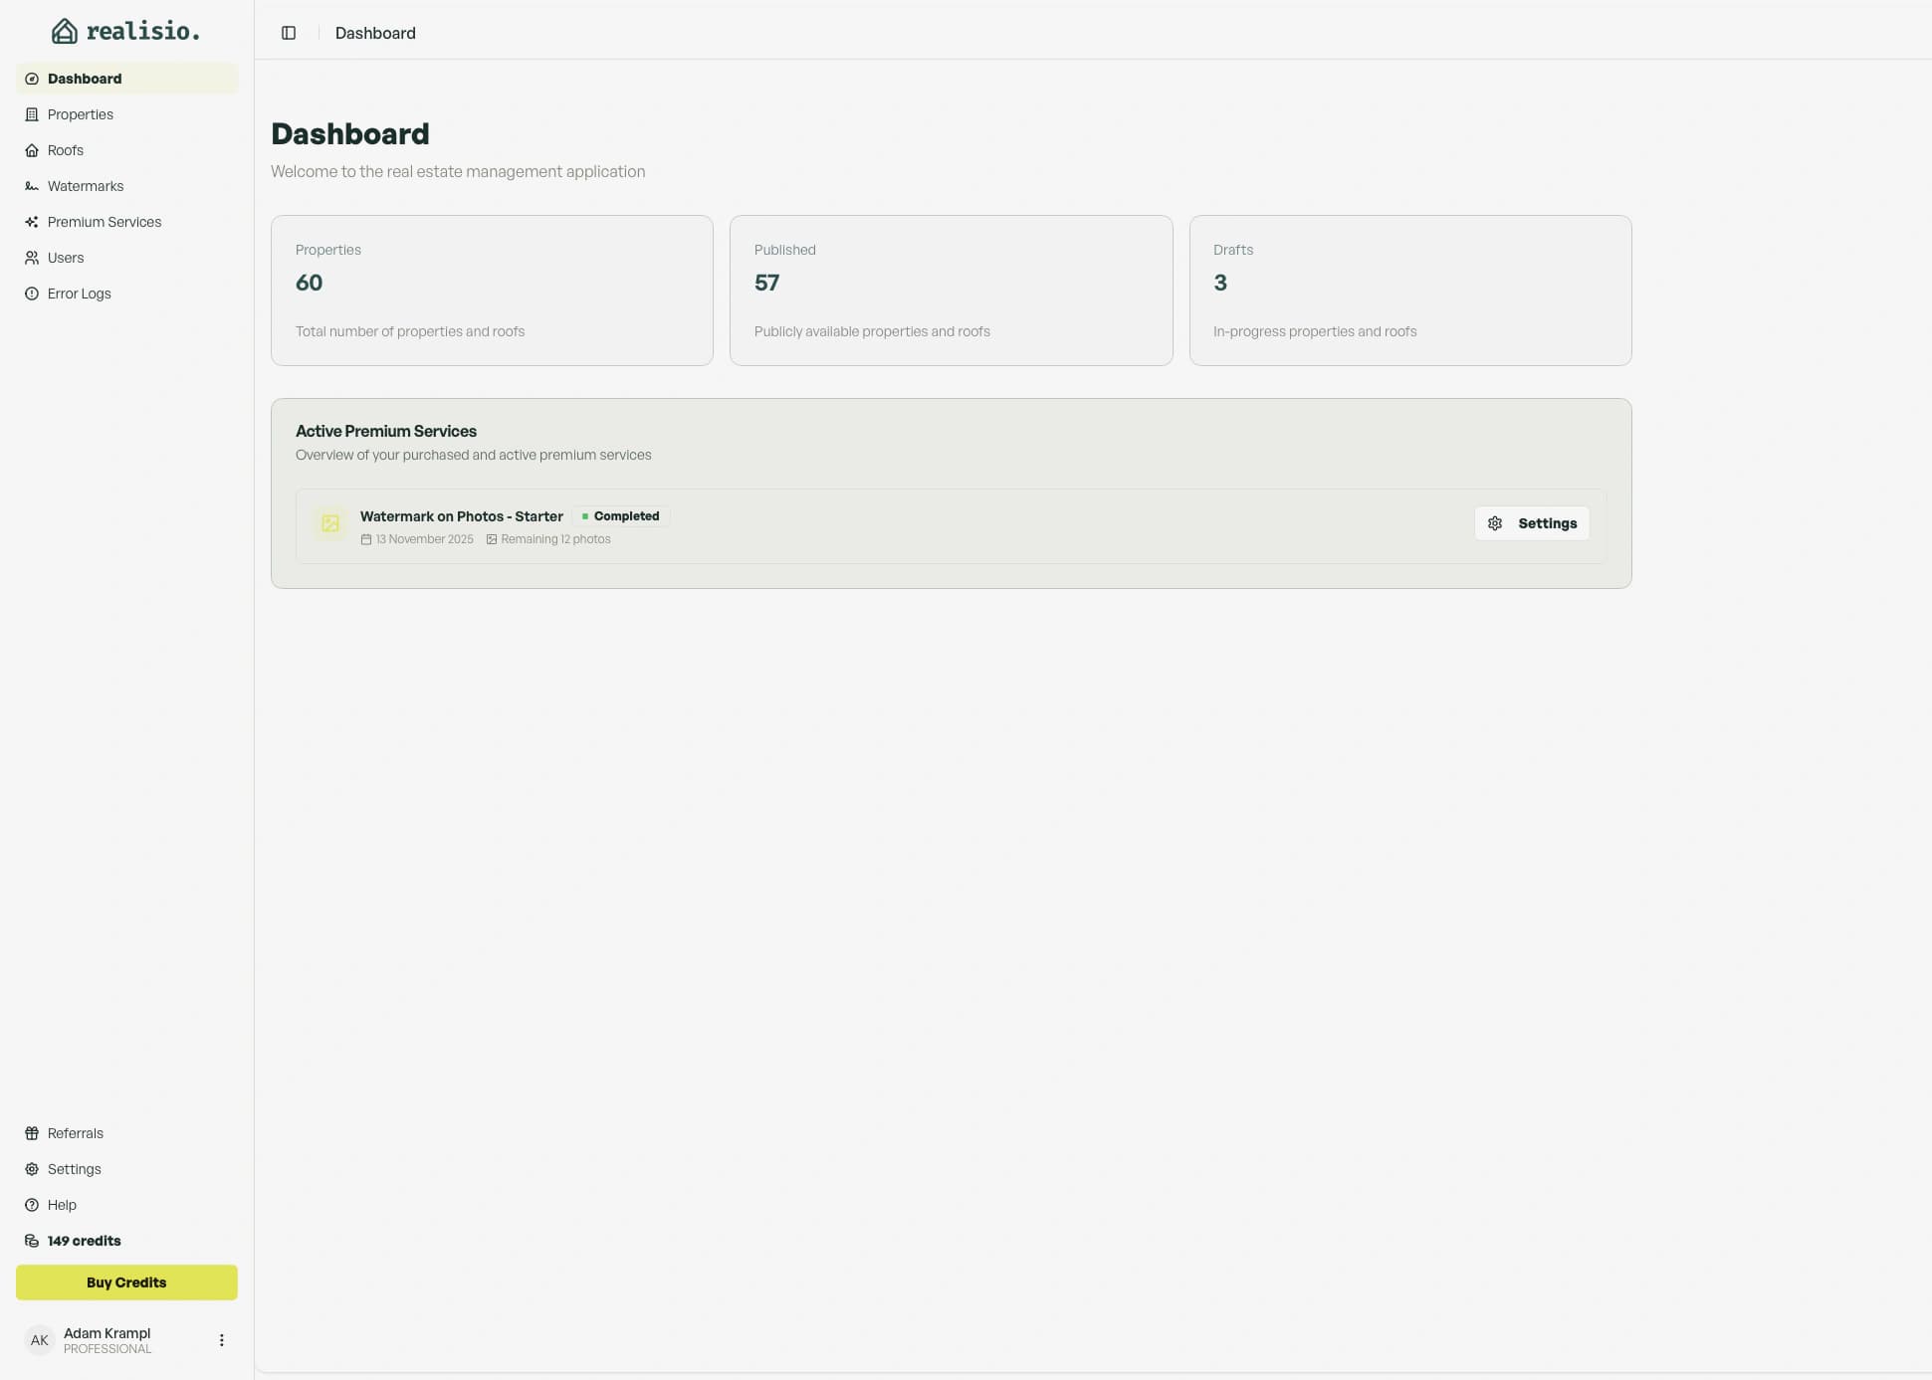Click the watermark image icon in service row
The height and width of the screenshot is (1380, 1932).
[330, 523]
